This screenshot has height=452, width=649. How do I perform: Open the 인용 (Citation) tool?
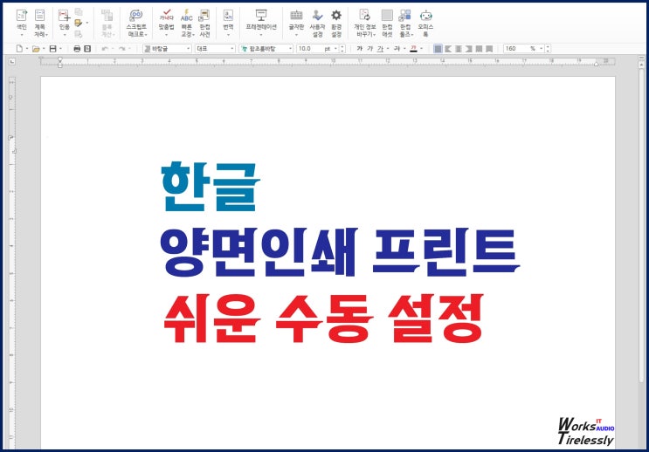click(x=64, y=22)
